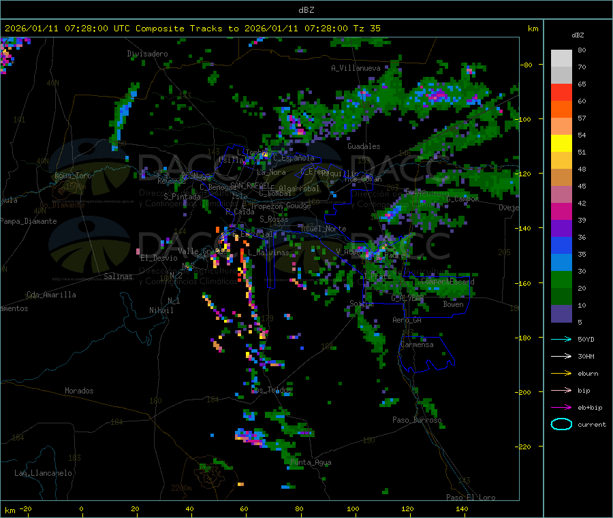Click the 'Los_Toldos' map label

coord(271,390)
